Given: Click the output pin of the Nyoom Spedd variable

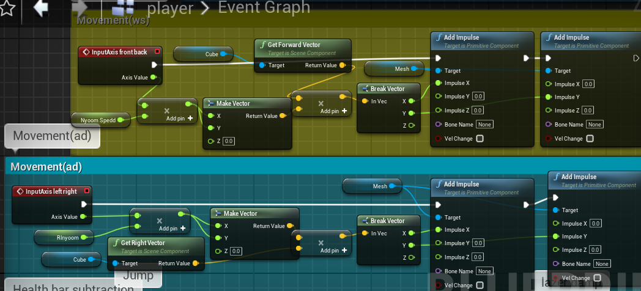Looking at the screenshot, I should (x=120, y=120).
